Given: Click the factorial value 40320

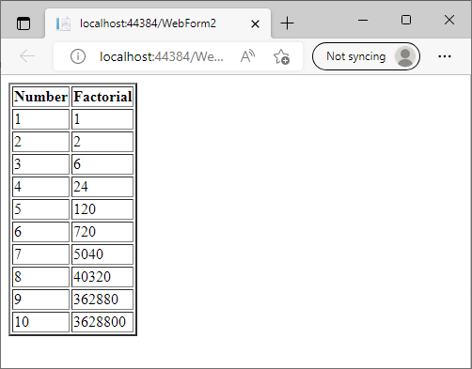Looking at the screenshot, I should (x=102, y=277).
